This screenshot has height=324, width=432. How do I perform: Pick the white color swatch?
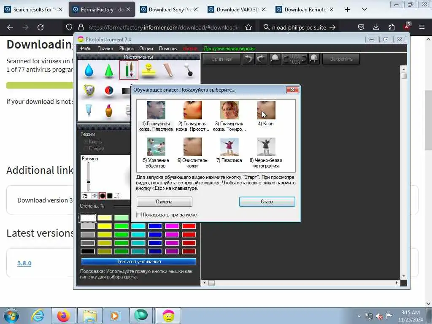(x=88, y=218)
